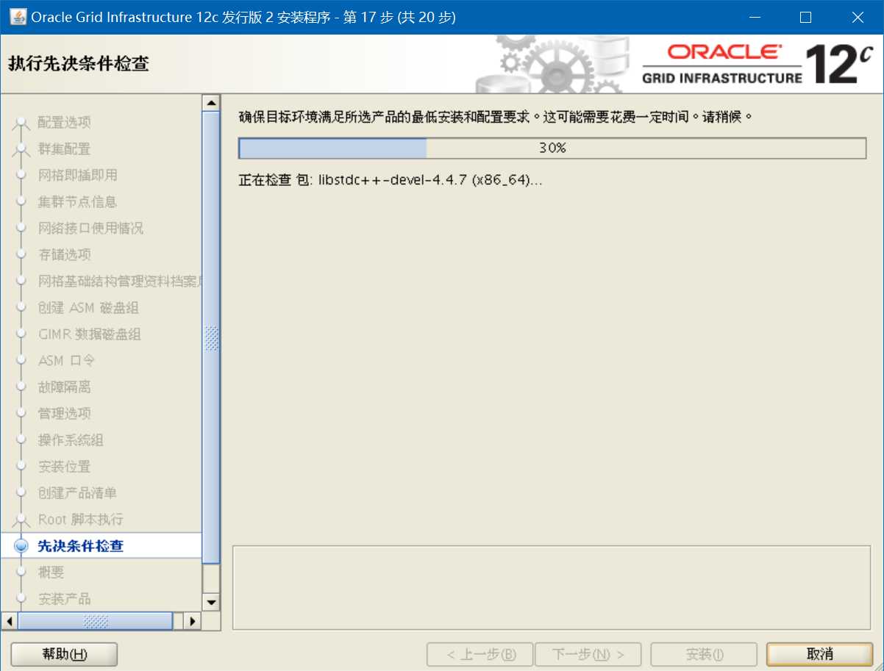884x671 pixels.
Task: Click the 取消 button
Action: (x=819, y=654)
